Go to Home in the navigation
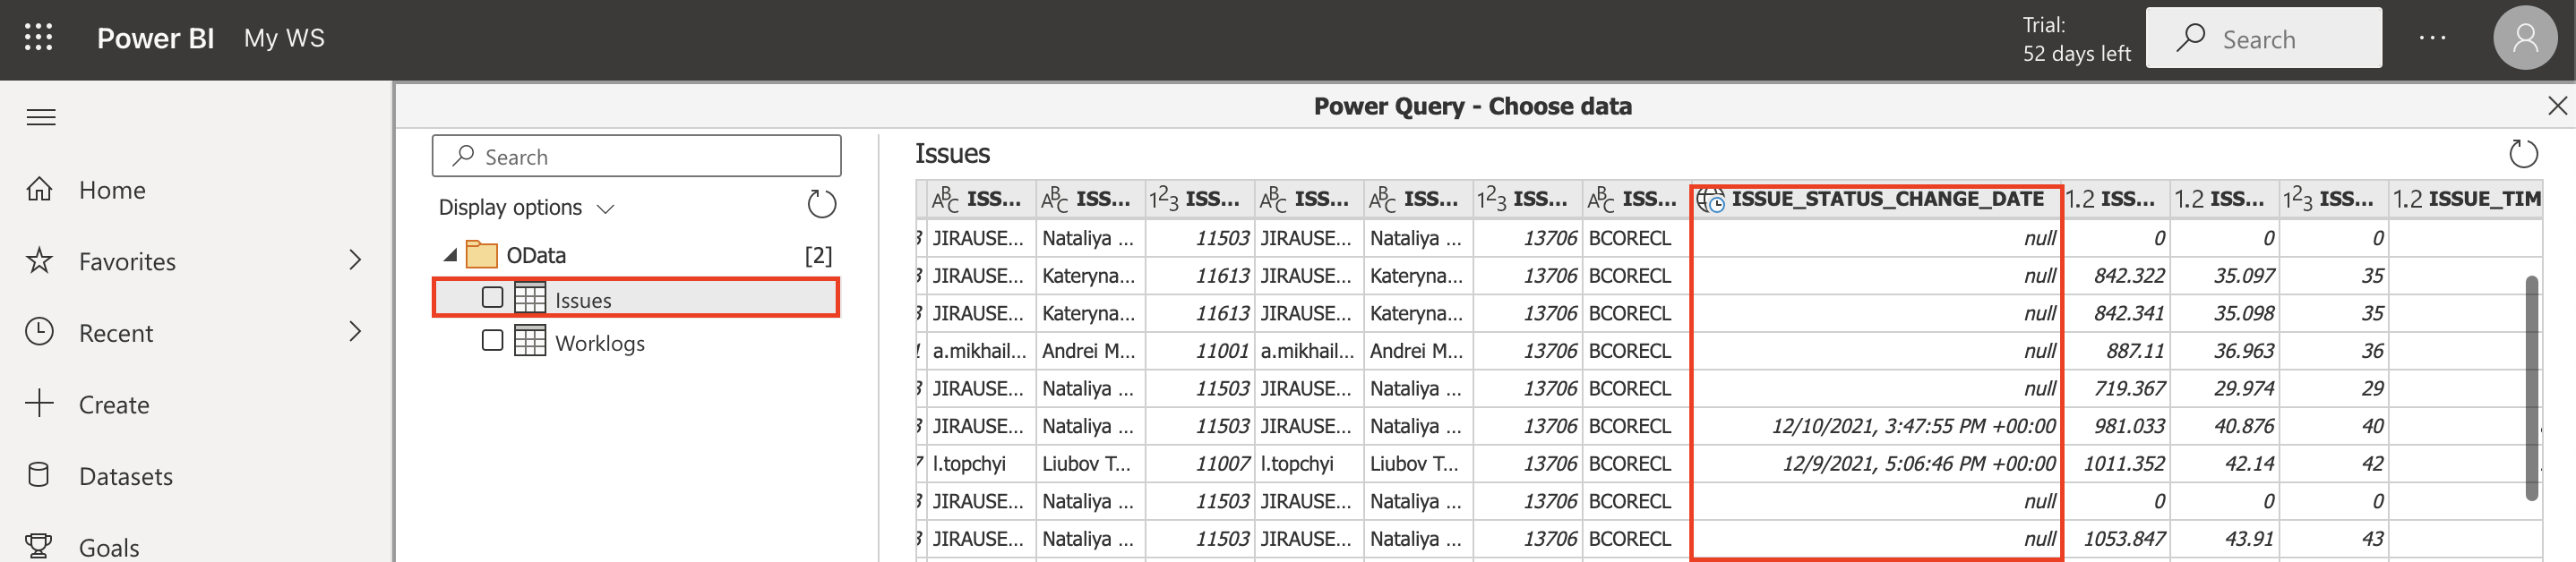The image size is (2576, 562). (x=112, y=190)
